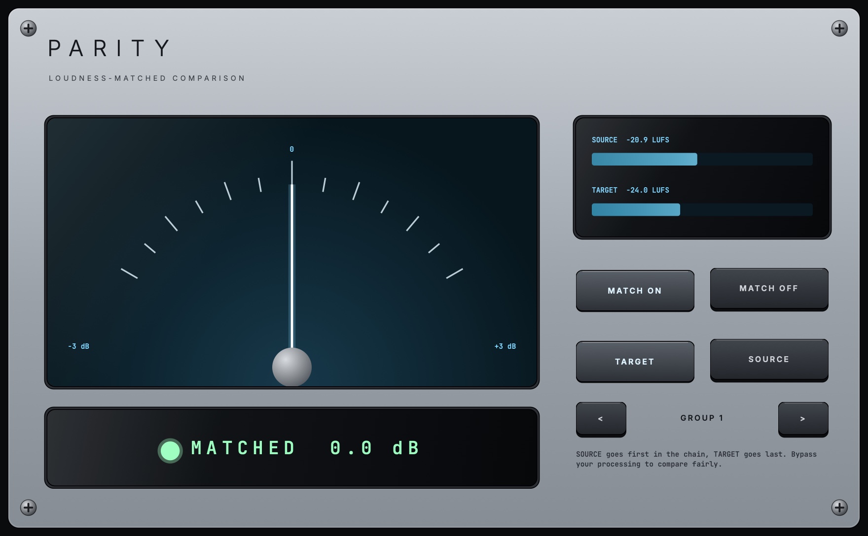Click the LOUDNESS-MATCHED COMPARISON subtitle
Screen dimensions: 868x536
coord(147,78)
